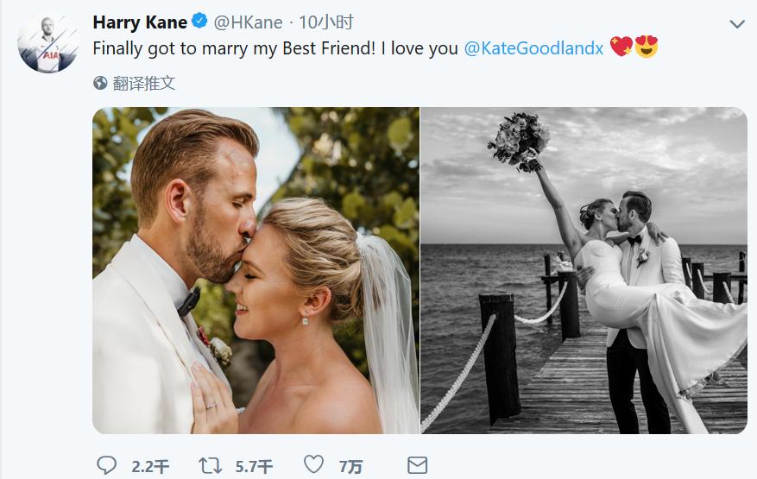The width and height of the screenshot is (757, 479).
Task: Click the heart-eyes smiley emoji
Action: [x=647, y=47]
